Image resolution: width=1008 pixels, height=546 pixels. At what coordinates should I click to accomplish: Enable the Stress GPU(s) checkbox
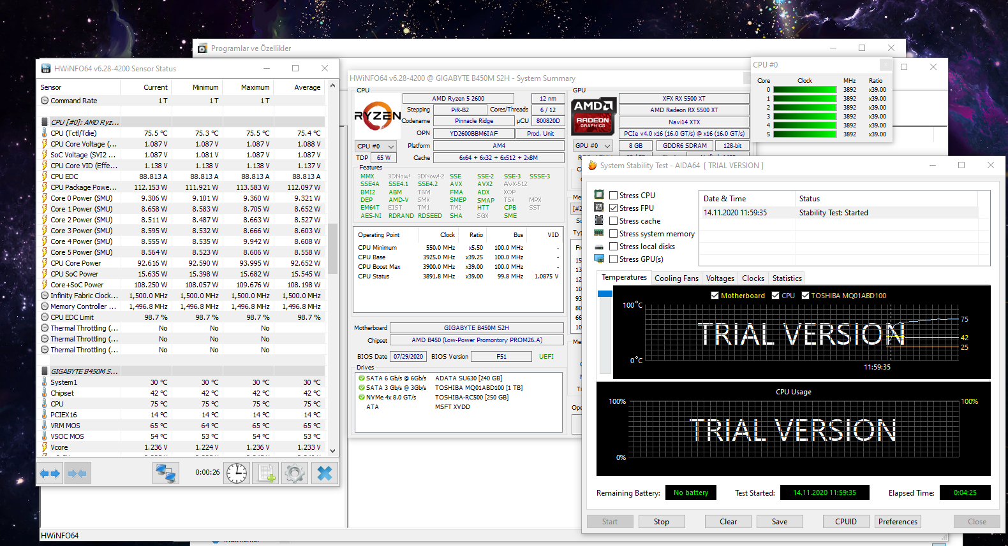[x=614, y=259]
